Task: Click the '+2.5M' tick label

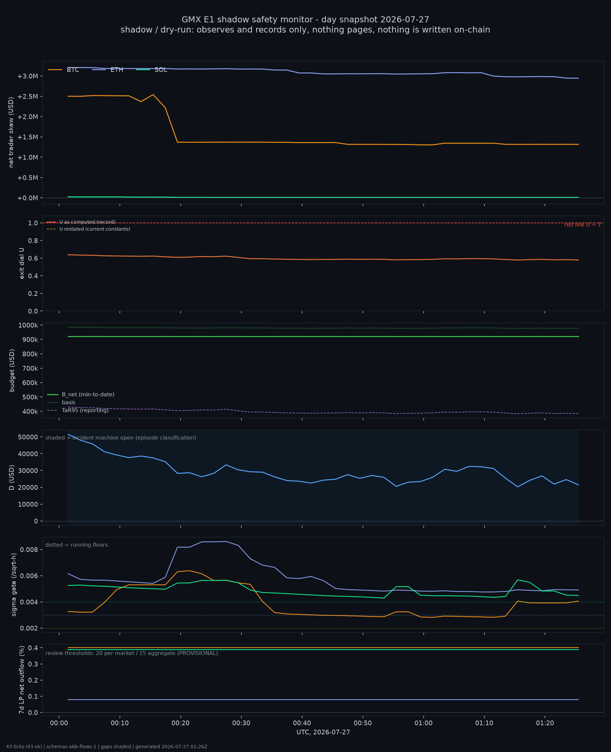Action: pos(28,96)
